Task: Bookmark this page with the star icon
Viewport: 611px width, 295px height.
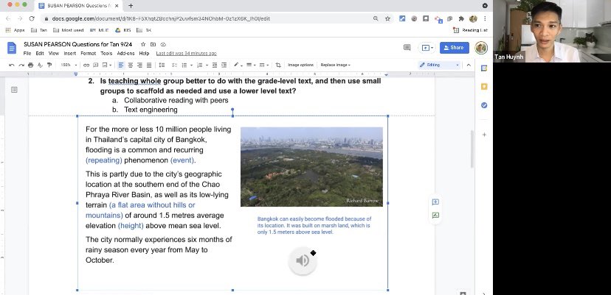Action: 387,18
